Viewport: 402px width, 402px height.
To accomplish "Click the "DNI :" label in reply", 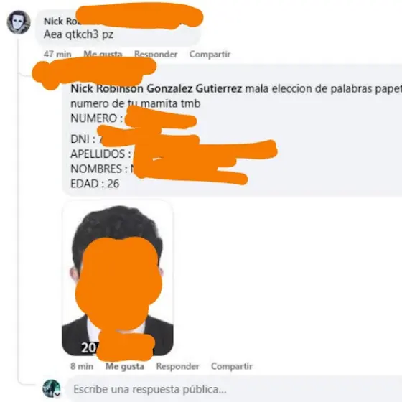I will 83,139.
